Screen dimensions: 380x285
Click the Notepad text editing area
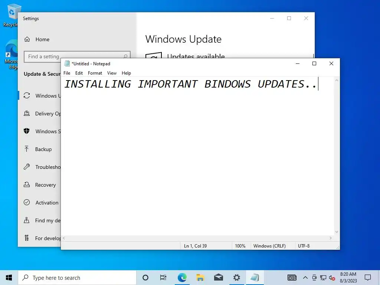[x=197, y=156]
